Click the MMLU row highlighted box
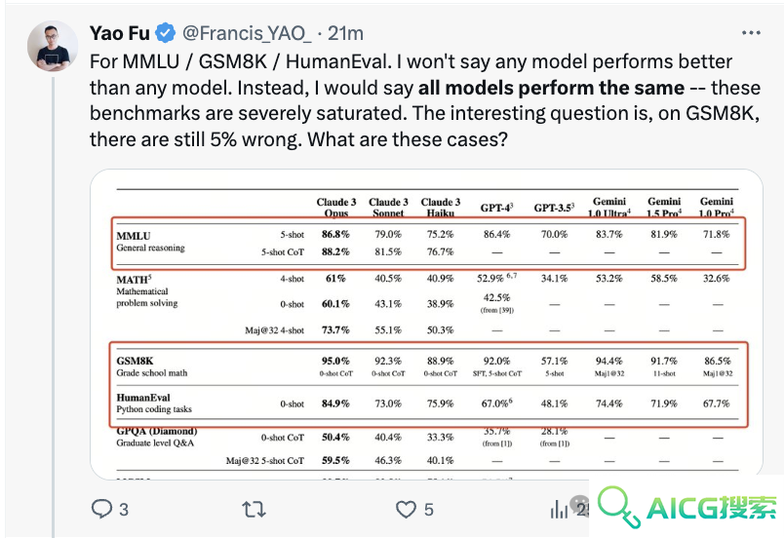The height and width of the screenshot is (538, 784). click(428, 244)
